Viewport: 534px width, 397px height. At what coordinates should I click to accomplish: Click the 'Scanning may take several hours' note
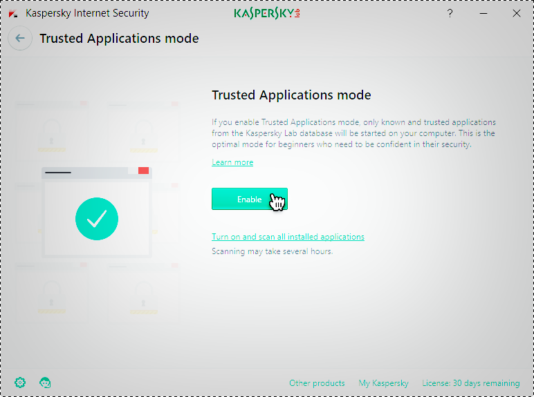272,251
